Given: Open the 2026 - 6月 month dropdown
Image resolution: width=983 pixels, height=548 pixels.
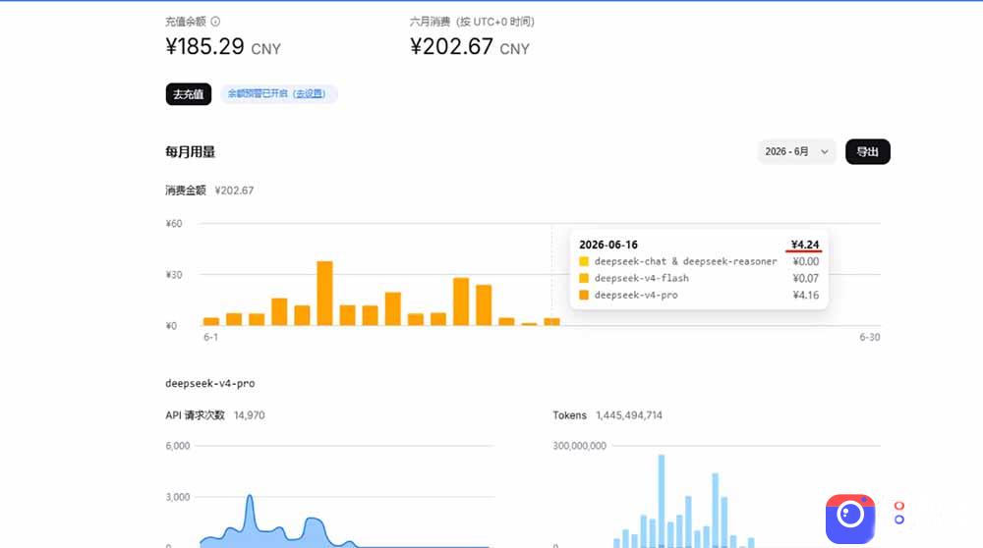Looking at the screenshot, I should (x=796, y=151).
